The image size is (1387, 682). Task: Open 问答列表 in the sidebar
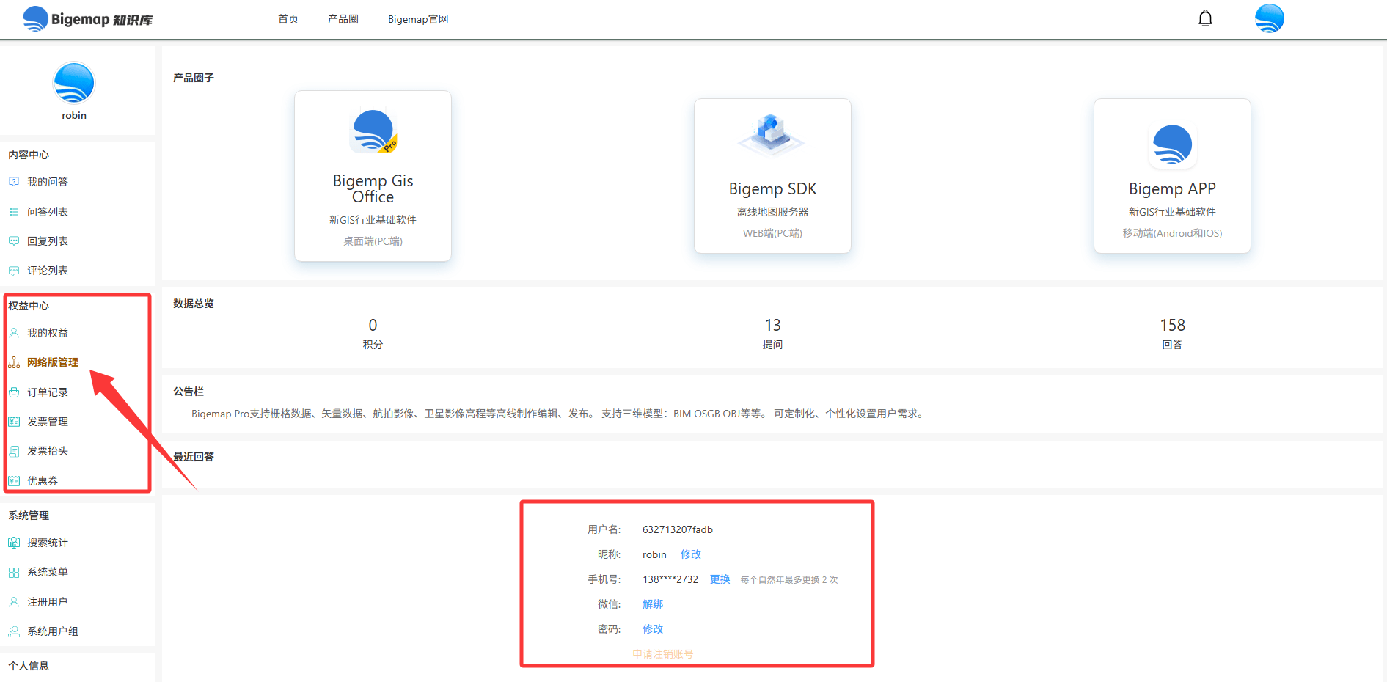point(48,212)
